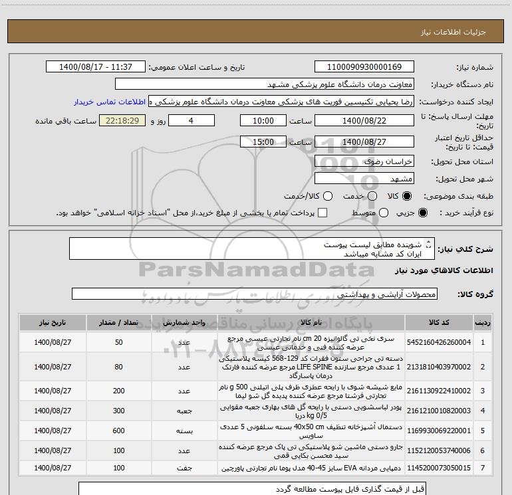This screenshot has width=512, height=495.
Task: Click unit جعبه in row 4
Action: tap(184, 411)
